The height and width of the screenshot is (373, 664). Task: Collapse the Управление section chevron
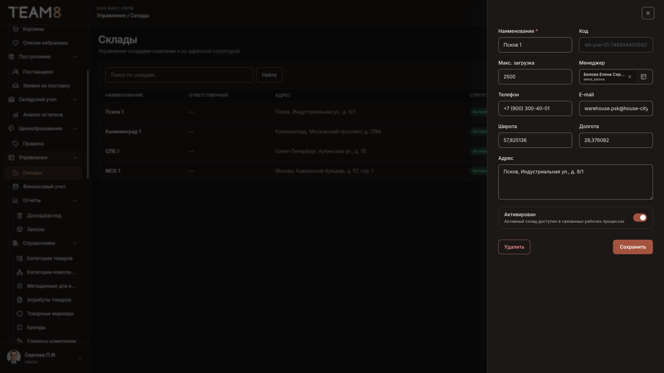tap(75, 157)
